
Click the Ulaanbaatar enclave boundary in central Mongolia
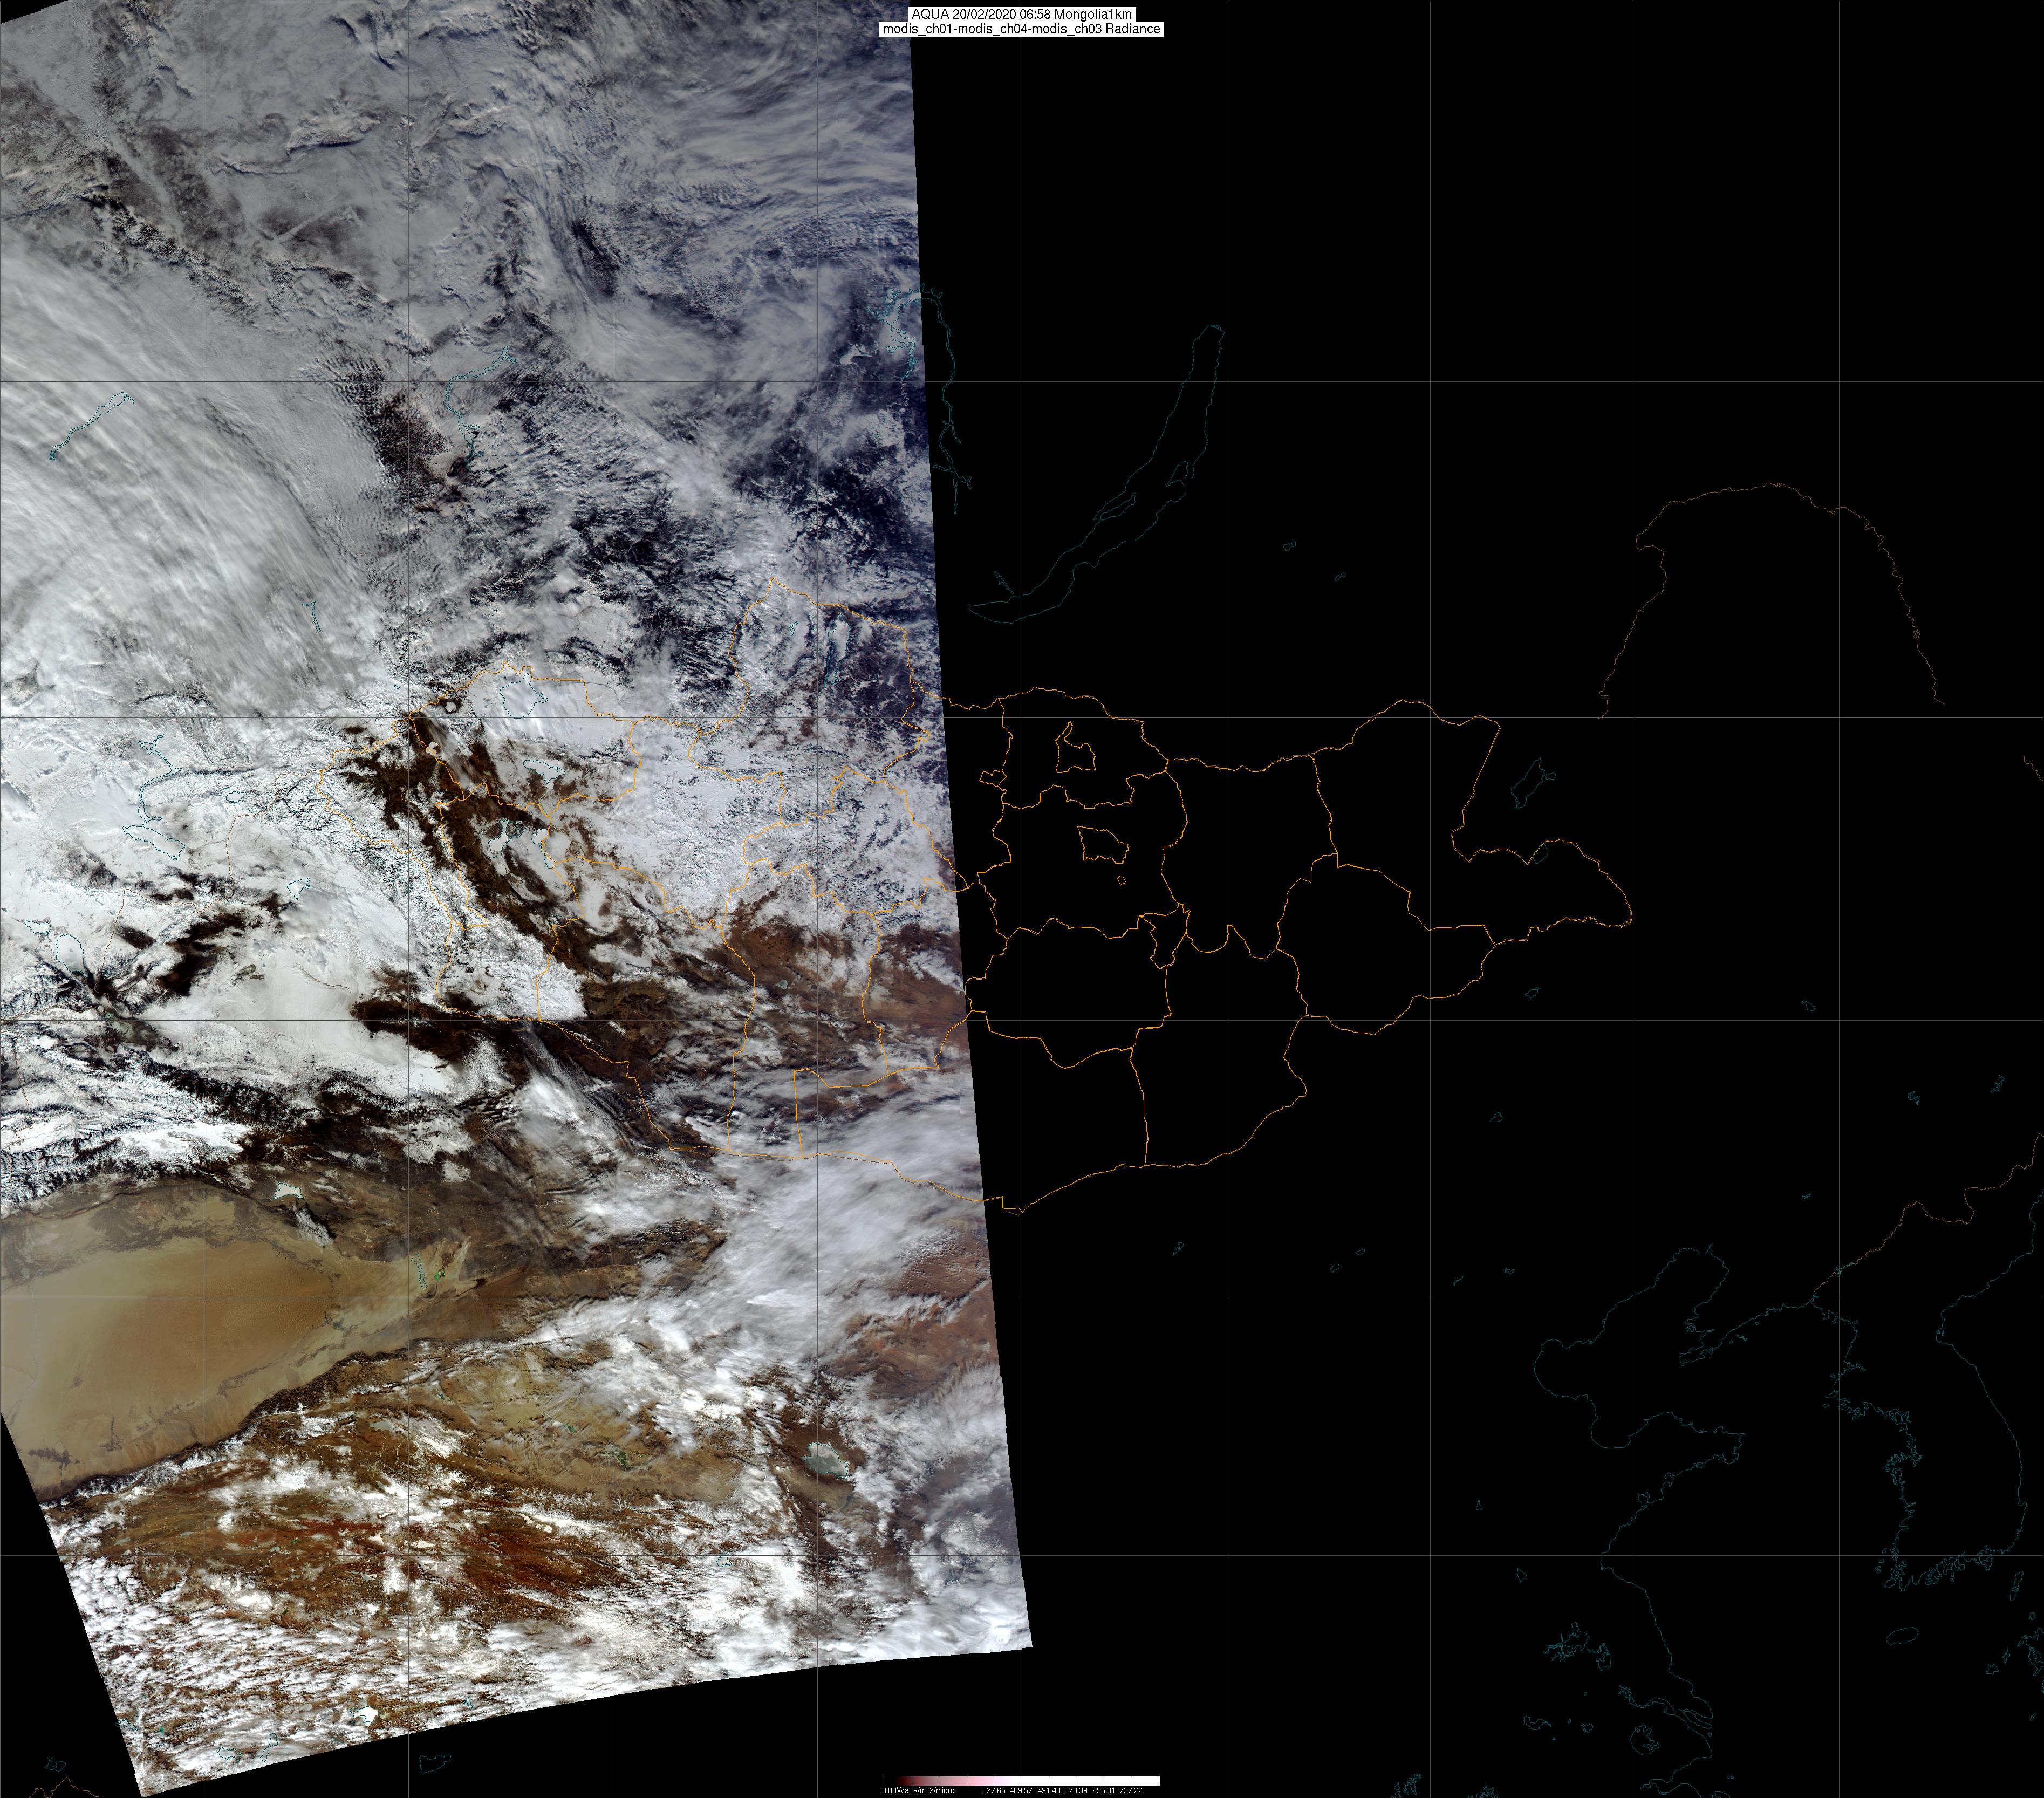[1103, 846]
